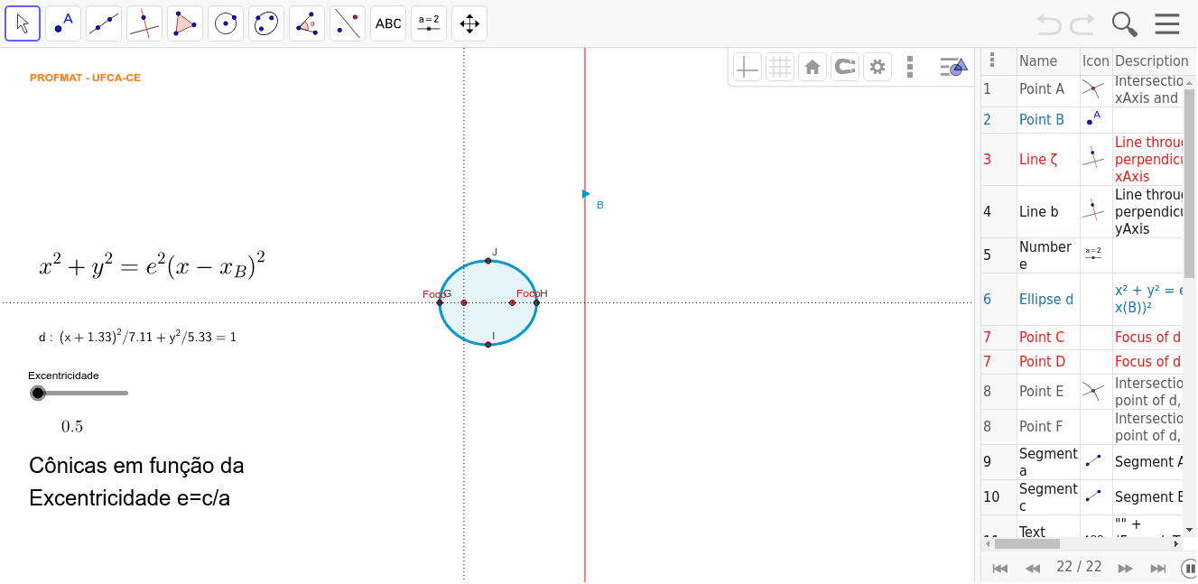1198x584 pixels.
Task: Pause the construction playback
Action: [1189, 568]
